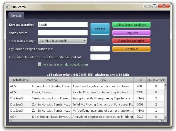
Task: Click the Adatbáziskapcsolat button
Action: (x=131, y=41)
